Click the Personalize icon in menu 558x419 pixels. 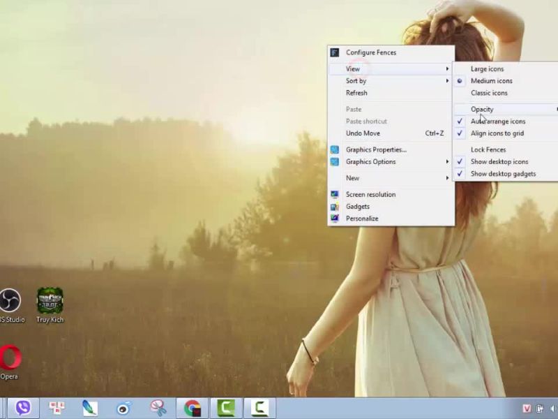[335, 219]
